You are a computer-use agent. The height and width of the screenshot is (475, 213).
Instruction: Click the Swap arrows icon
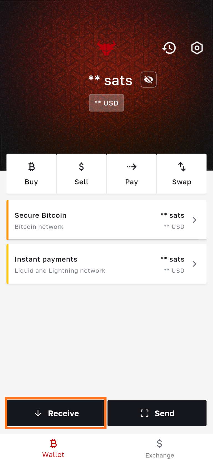point(182,167)
